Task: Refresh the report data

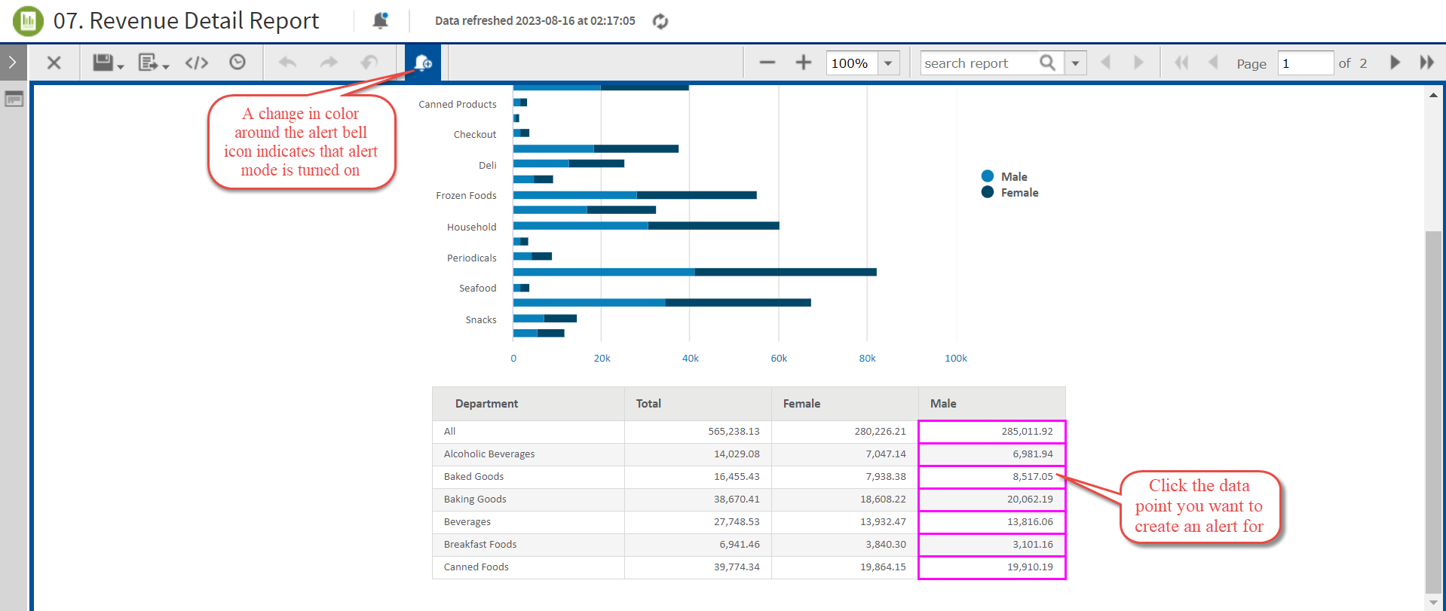Action: [660, 21]
